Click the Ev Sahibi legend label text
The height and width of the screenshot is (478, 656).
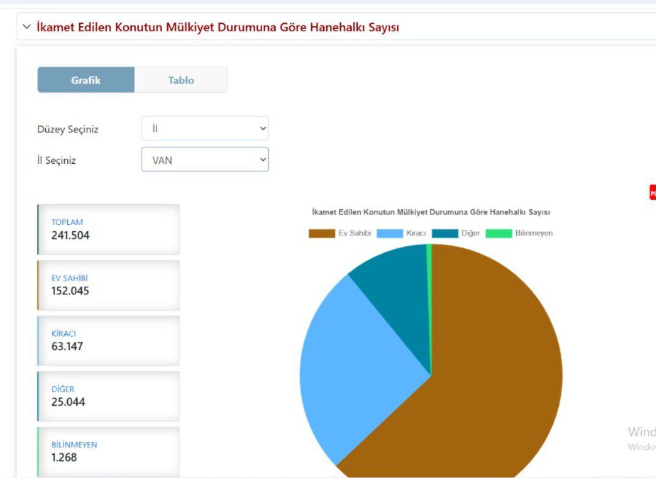point(355,233)
